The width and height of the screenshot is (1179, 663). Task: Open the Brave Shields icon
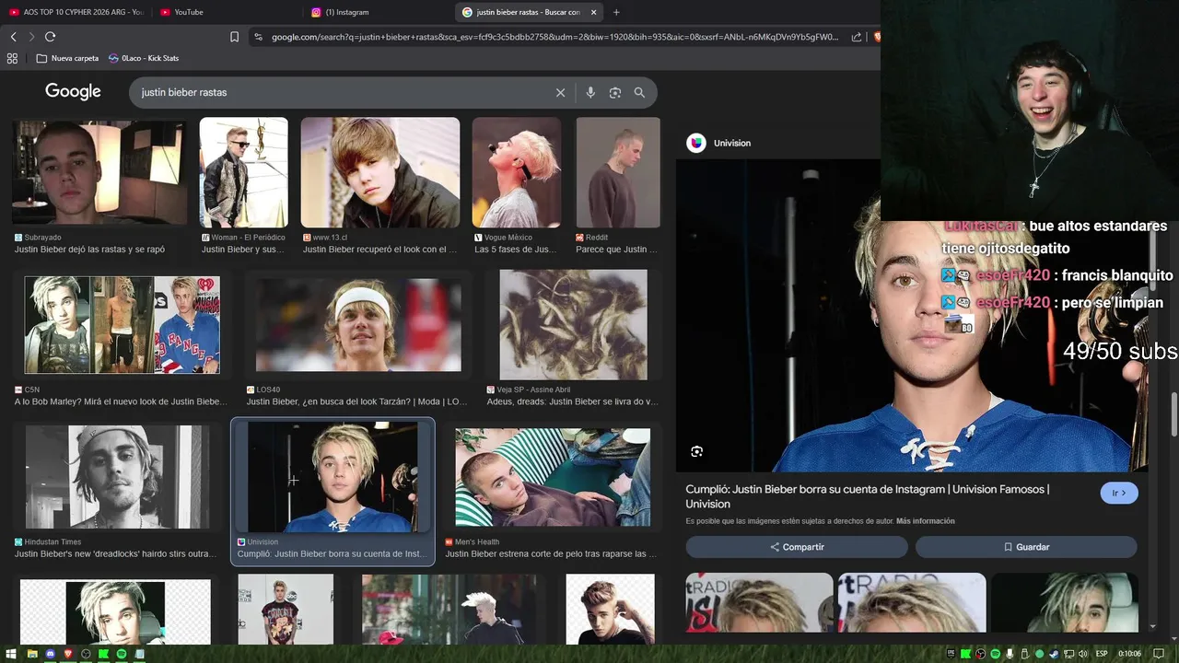pos(876,37)
